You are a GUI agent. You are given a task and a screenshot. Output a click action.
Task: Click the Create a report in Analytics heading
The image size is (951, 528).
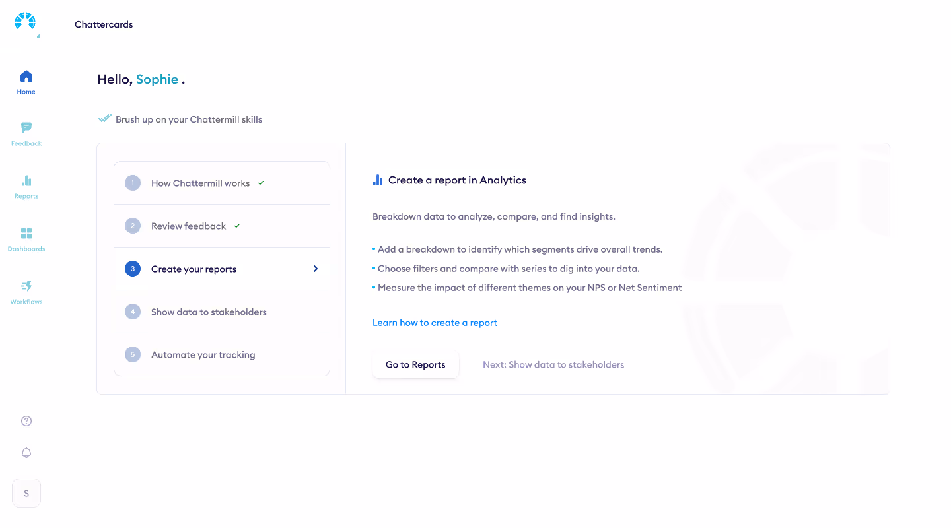(457, 180)
